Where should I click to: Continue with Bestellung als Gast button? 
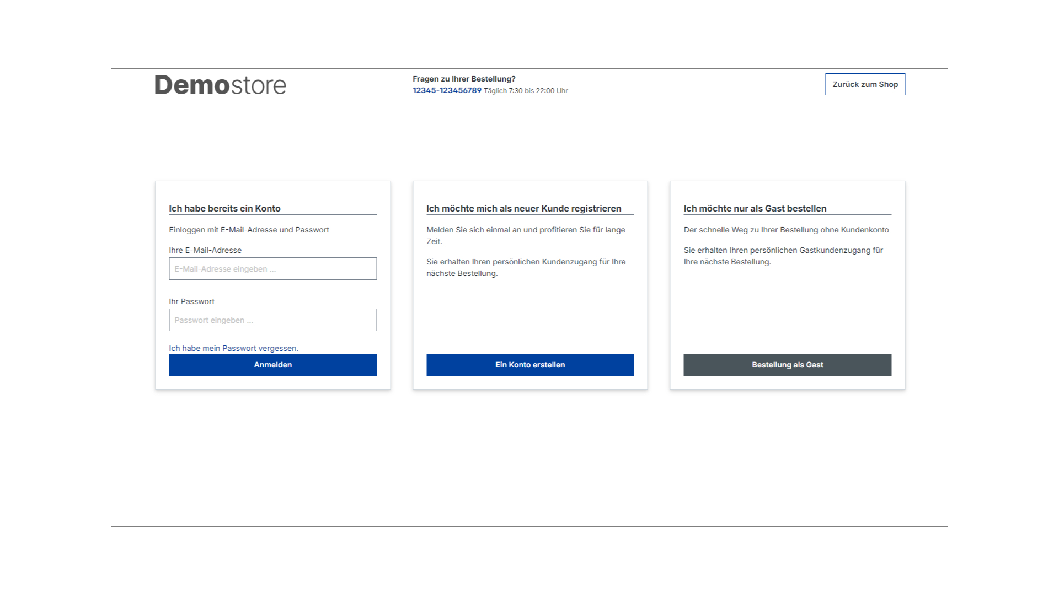(x=787, y=365)
